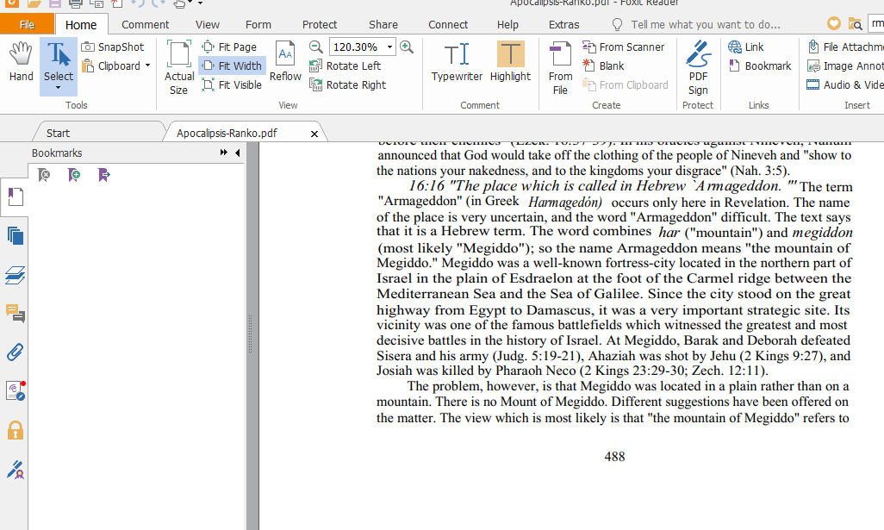The width and height of the screenshot is (884, 530).
Task: Create a Blank document
Action: click(x=610, y=65)
